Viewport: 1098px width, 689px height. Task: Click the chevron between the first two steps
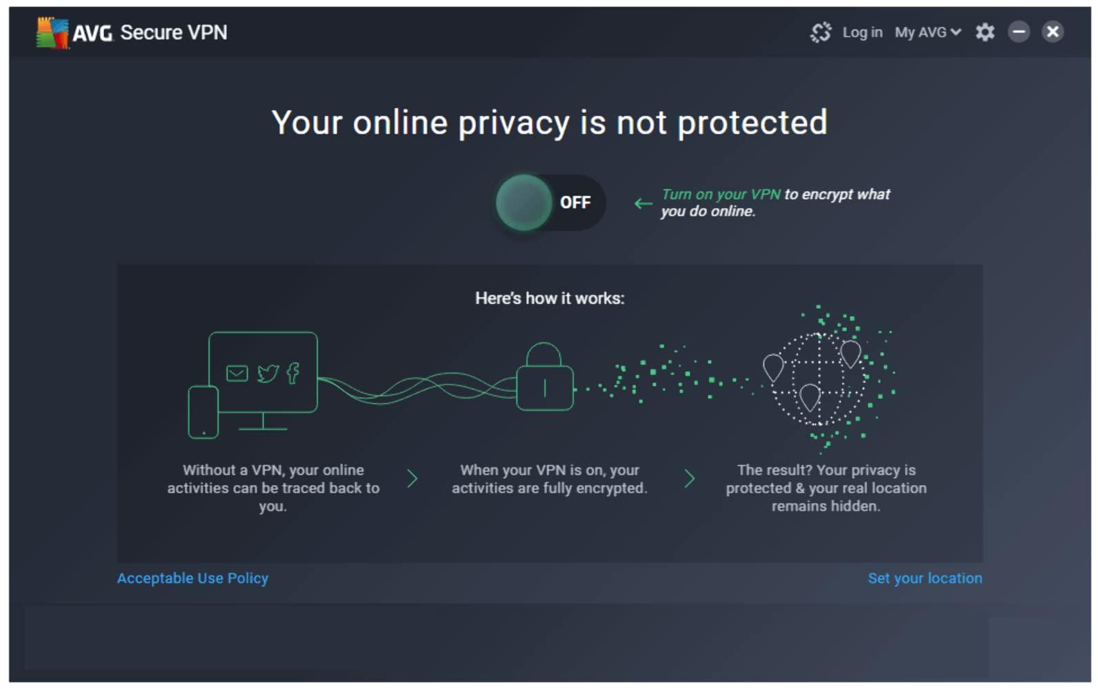click(x=412, y=478)
